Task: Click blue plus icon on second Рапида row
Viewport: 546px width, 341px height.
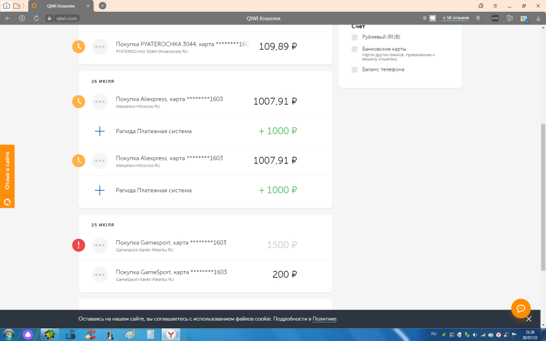Action: (x=100, y=190)
